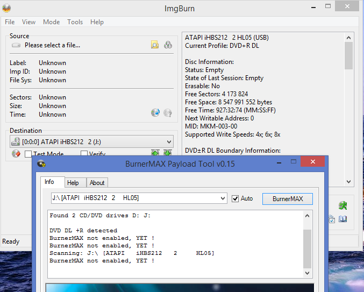Screen dimensions: 364x292
Task: Click the hard drive icon beside Please select
Action: point(16,45)
